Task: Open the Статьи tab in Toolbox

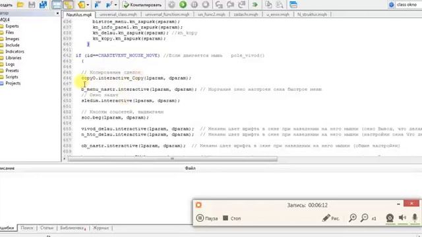Action: [x=47, y=228]
